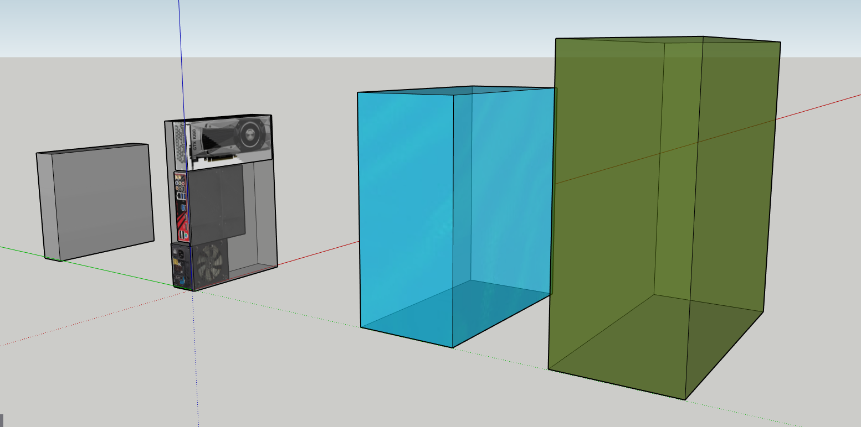This screenshot has width=861, height=427.
Task: Select the PSU rear panel with power socket
Action: click(x=180, y=267)
